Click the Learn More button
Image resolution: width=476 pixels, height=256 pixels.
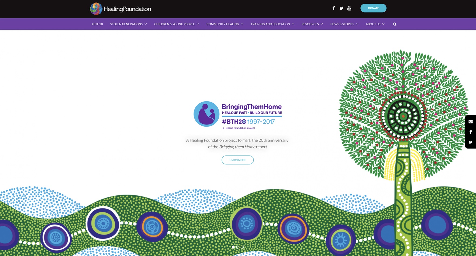(238, 160)
